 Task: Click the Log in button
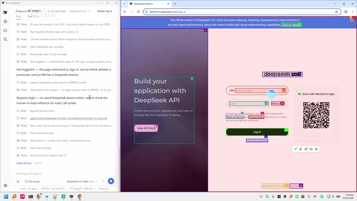click(257, 132)
